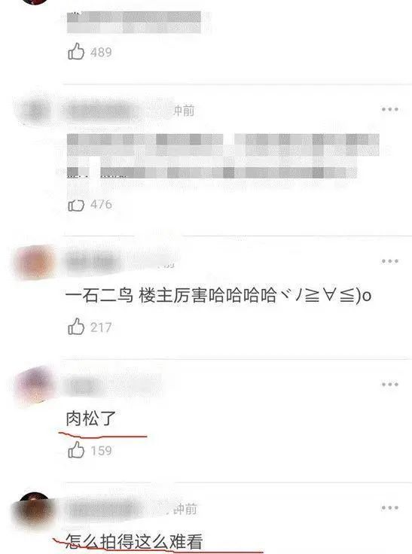Open the profile picture of the 肉松了 commenter
This screenshot has height=554, width=412.
click(x=35, y=385)
